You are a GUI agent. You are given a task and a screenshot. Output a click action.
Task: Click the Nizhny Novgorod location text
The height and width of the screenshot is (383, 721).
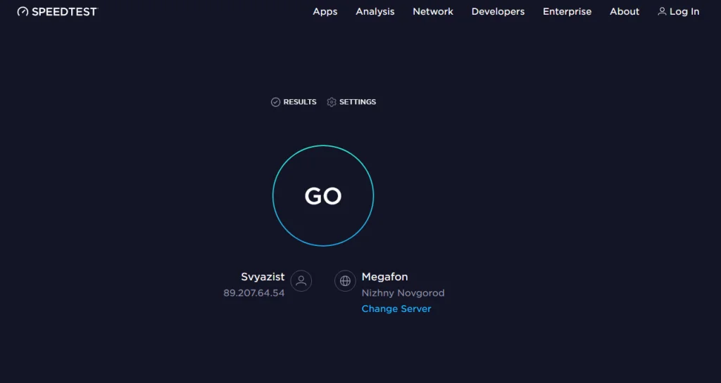403,293
